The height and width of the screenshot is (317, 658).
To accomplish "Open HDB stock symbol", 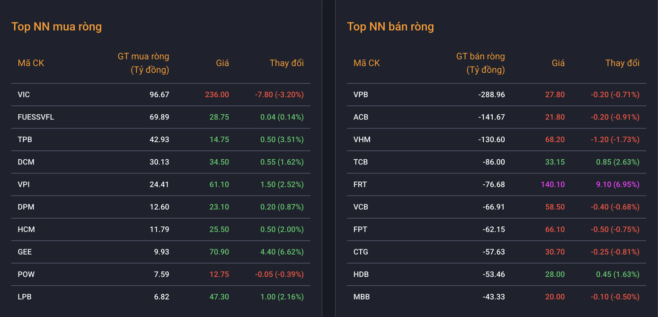I will [361, 274].
